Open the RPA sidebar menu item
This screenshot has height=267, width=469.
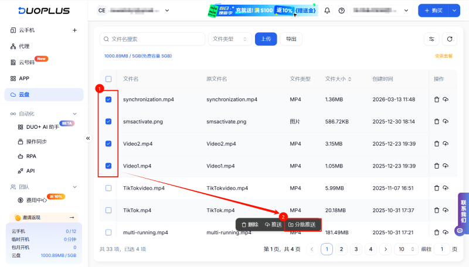[31, 156]
